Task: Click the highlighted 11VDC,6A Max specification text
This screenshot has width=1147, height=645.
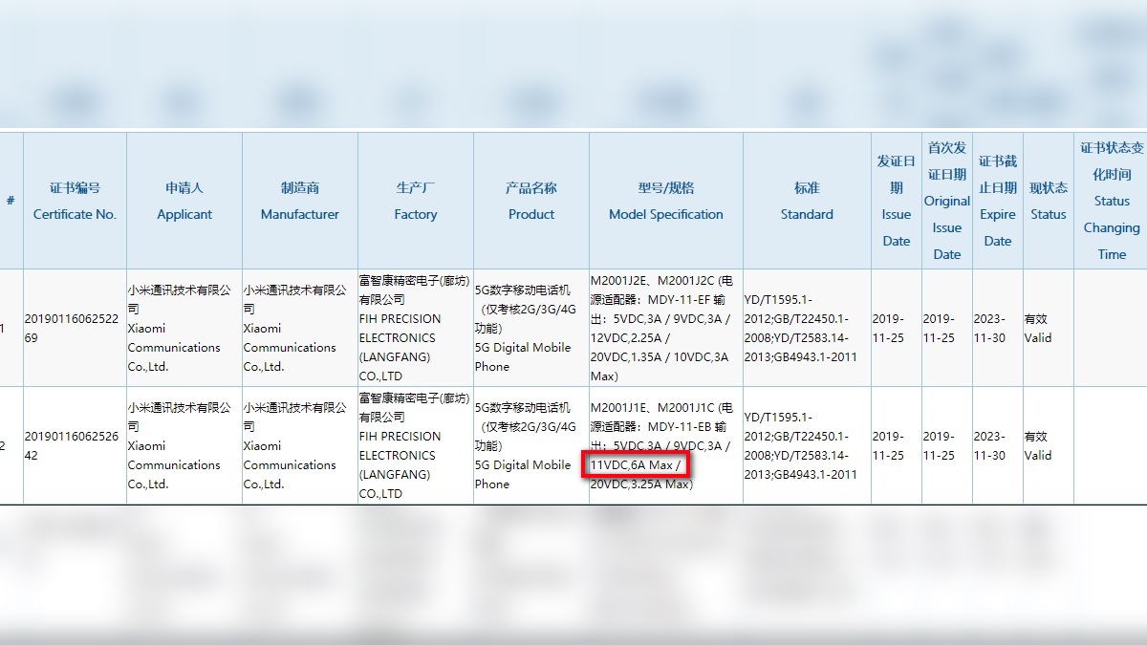Action: pos(637,465)
